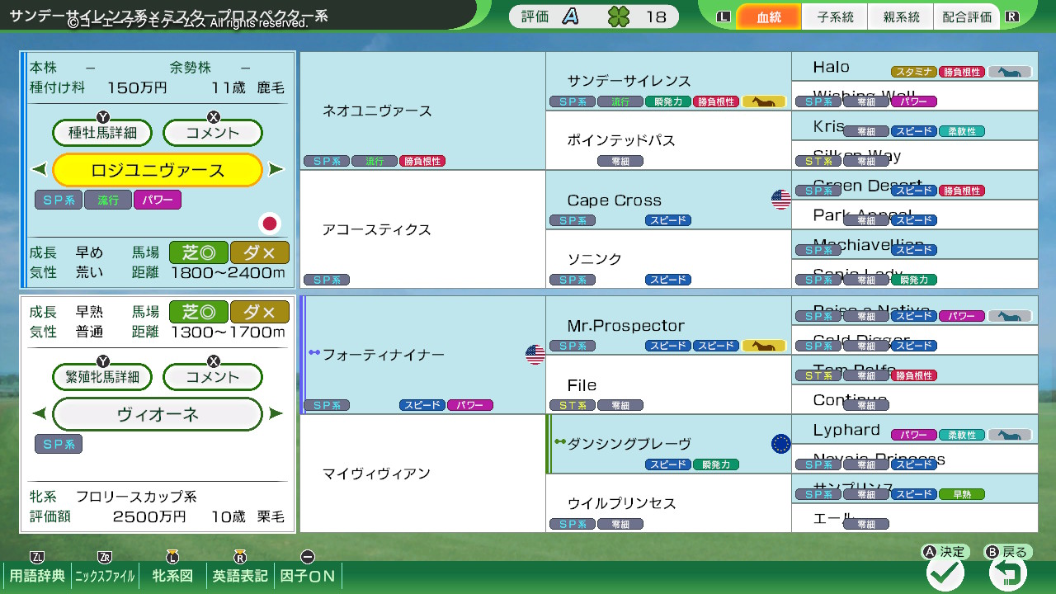Click the grey horse icon beside Halo
Viewport: 1056px width, 594px height.
coord(1010,72)
